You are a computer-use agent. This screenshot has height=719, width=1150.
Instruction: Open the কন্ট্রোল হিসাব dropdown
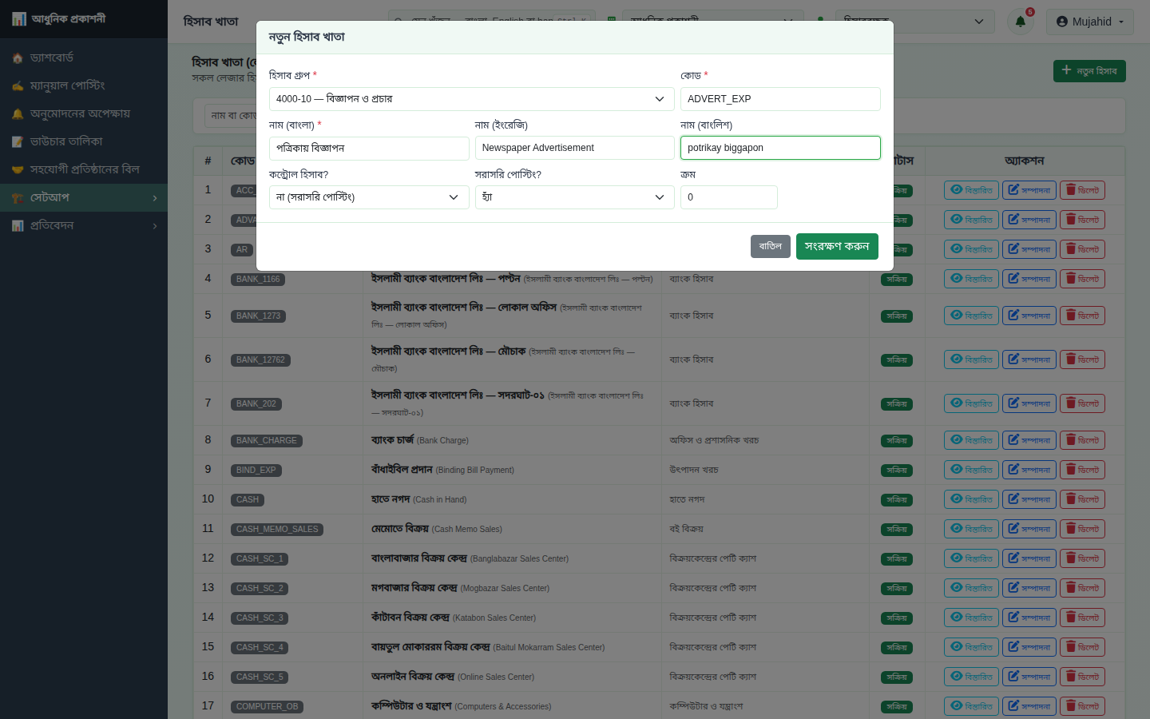tap(369, 197)
